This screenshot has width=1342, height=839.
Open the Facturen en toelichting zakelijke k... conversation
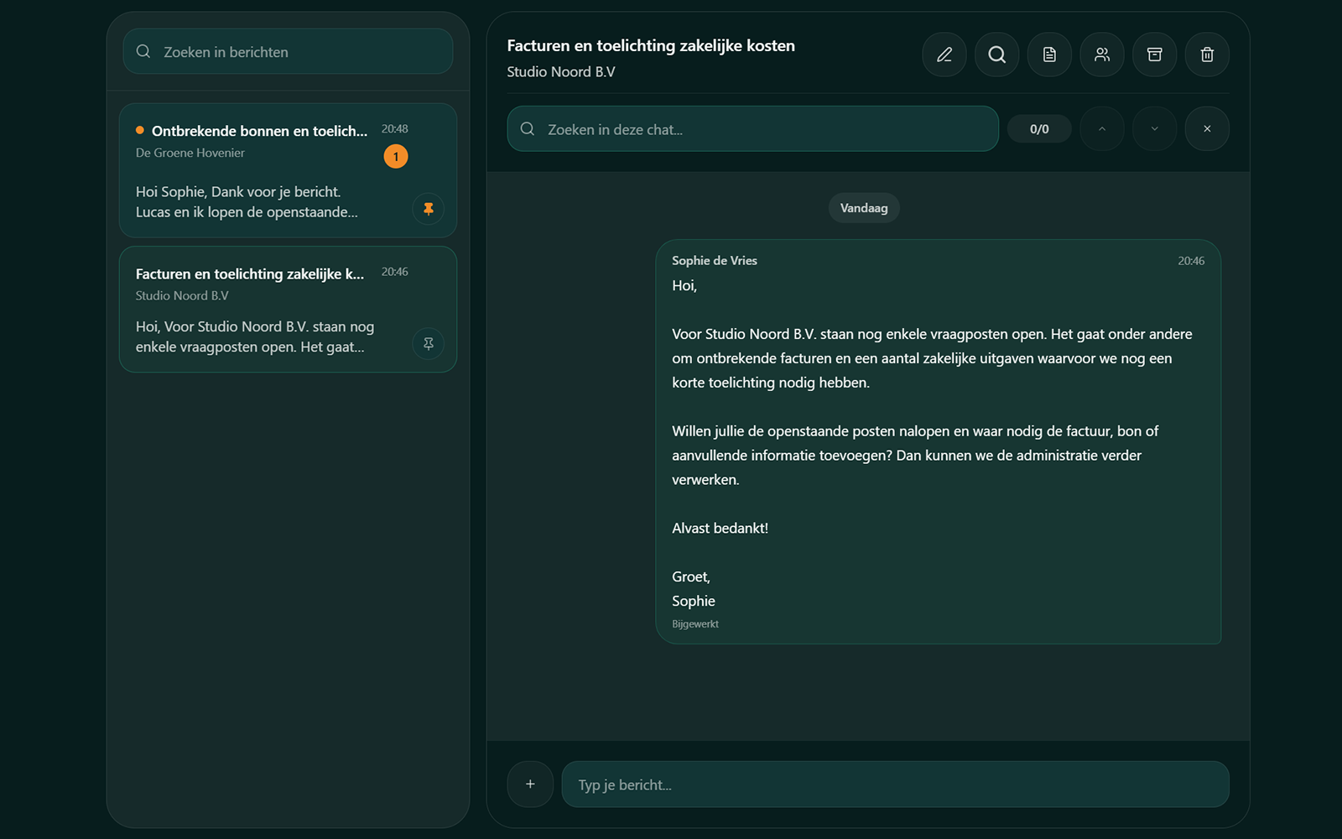(x=288, y=309)
